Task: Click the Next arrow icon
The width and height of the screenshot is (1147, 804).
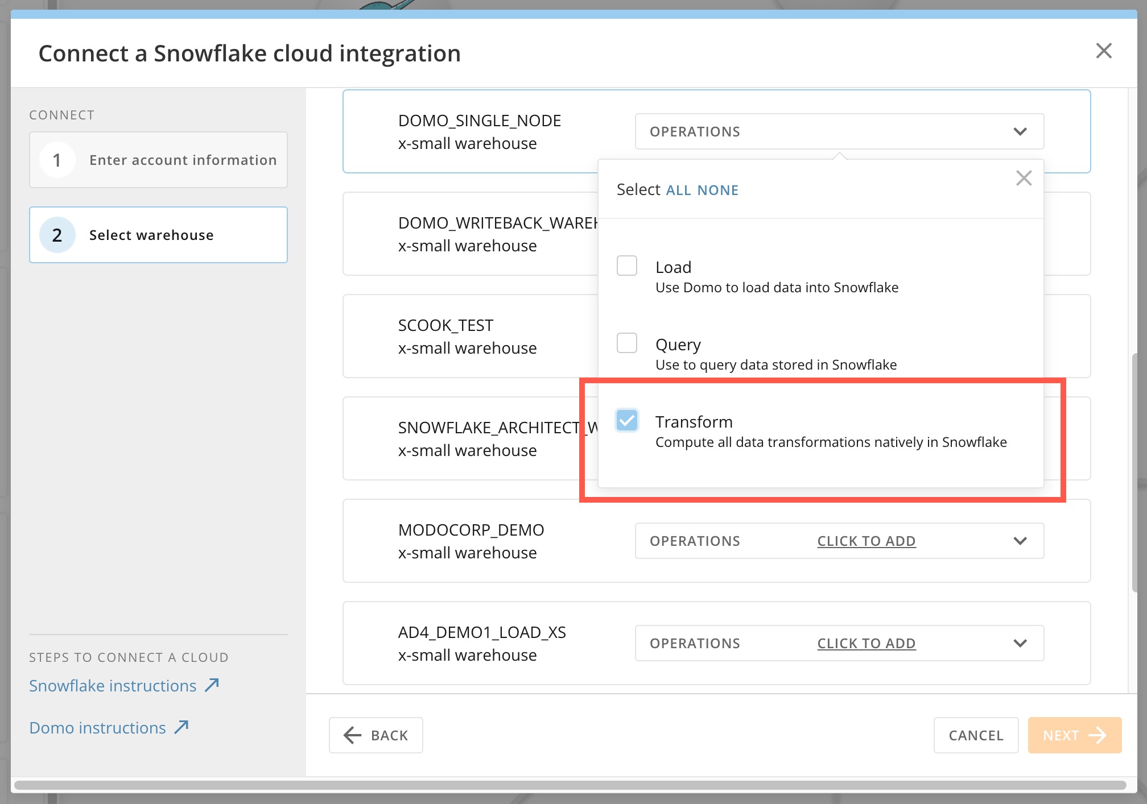Action: tap(1098, 735)
